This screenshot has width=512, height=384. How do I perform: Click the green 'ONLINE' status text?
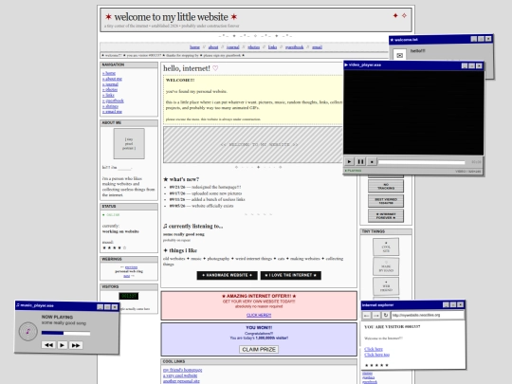coord(113,215)
